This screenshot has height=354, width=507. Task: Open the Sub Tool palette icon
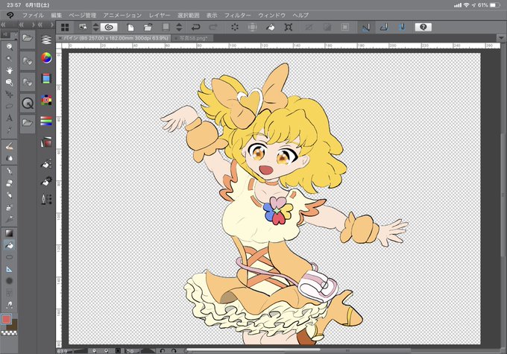point(46,163)
